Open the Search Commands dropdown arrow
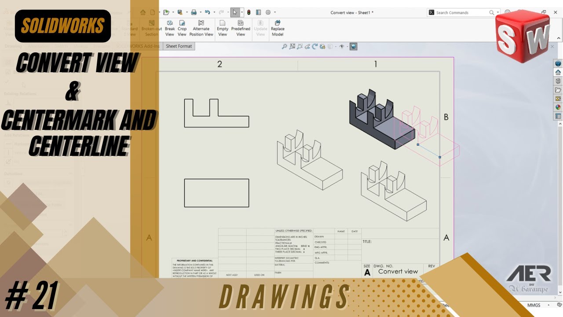Screen dimensions: 563x317 [497, 12]
